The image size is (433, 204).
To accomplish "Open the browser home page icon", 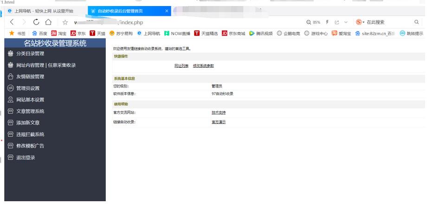I will (x=48, y=22).
